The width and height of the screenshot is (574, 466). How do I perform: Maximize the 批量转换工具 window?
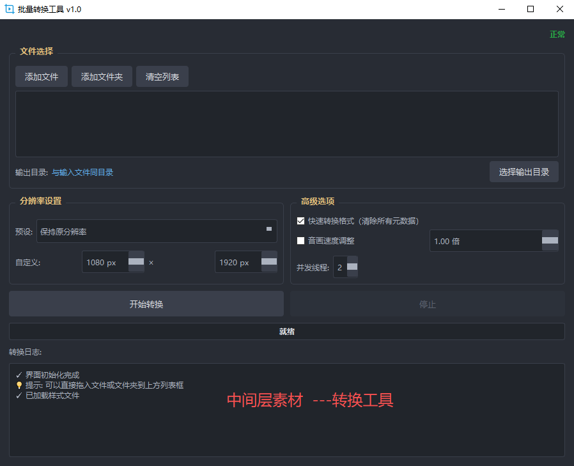[531, 10]
